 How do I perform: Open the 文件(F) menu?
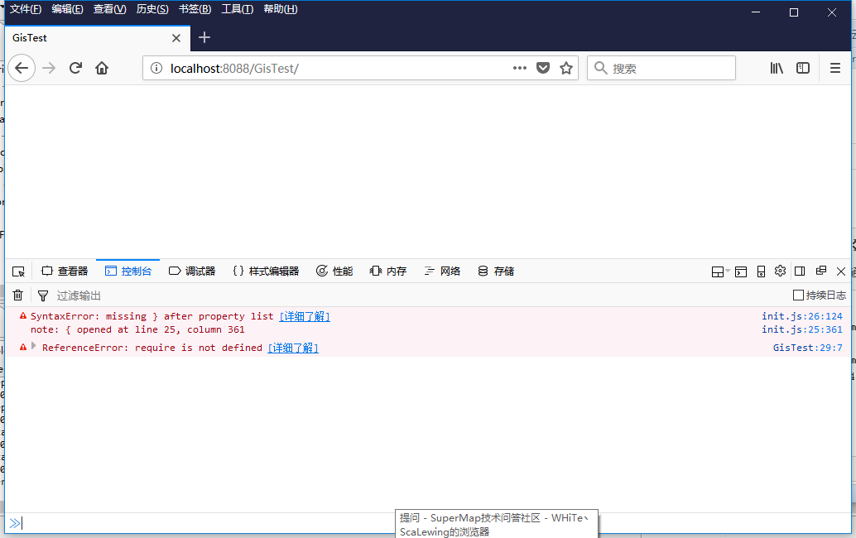(x=26, y=9)
